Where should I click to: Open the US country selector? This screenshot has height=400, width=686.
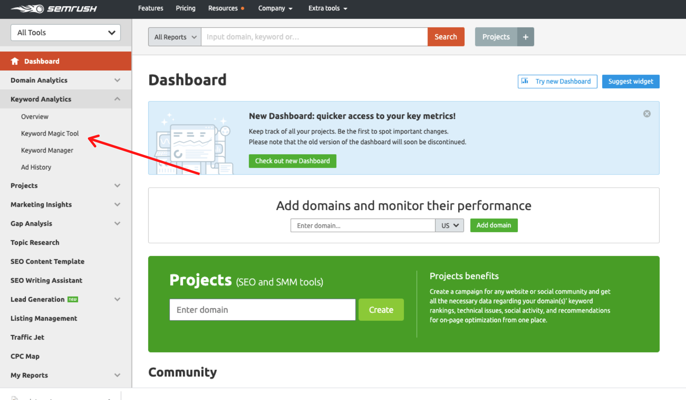pyautogui.click(x=449, y=226)
